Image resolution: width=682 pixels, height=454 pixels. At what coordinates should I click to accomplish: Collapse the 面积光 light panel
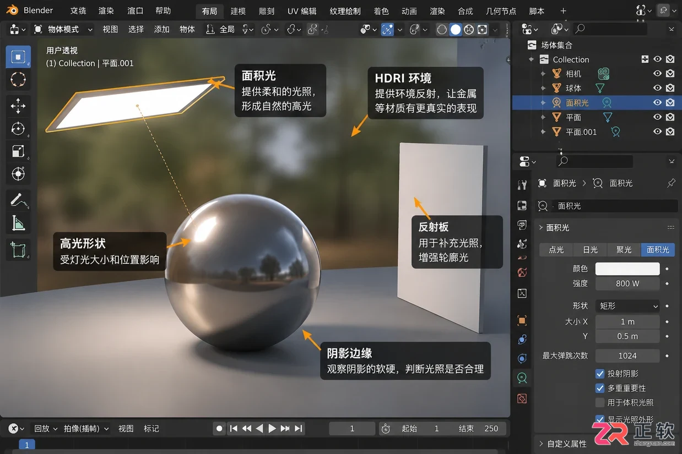click(x=554, y=227)
